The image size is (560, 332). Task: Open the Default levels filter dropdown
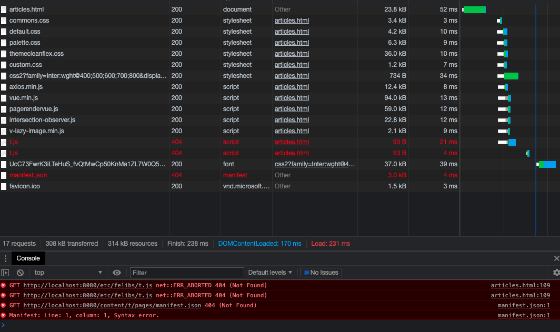pyautogui.click(x=270, y=273)
